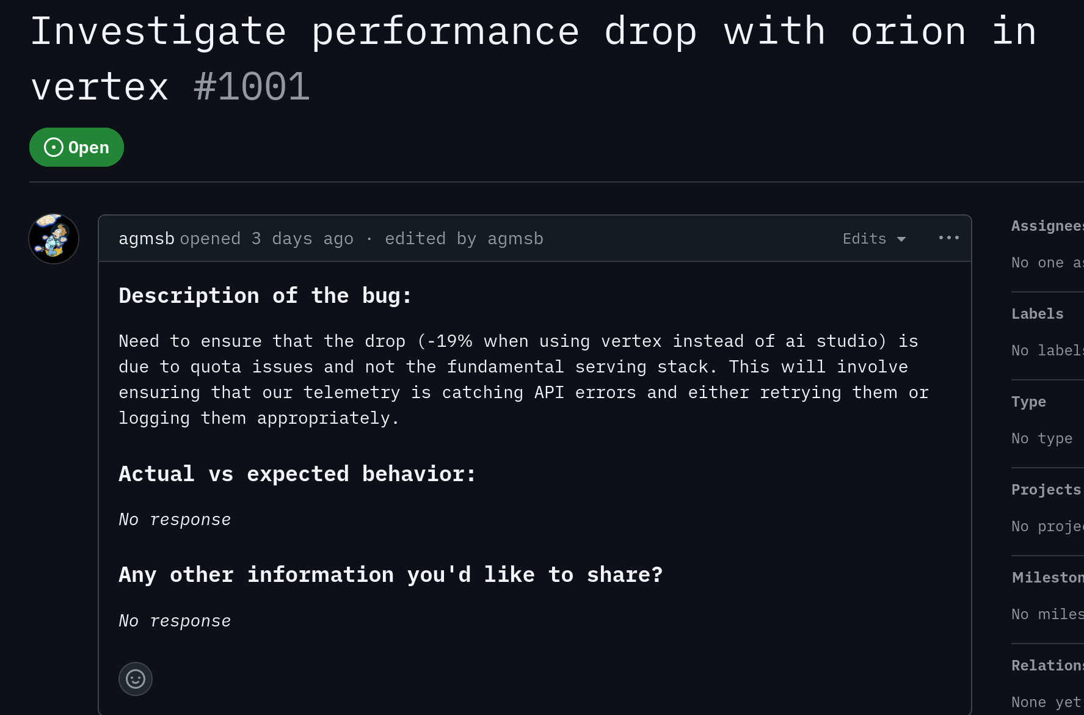Click the green Open status badge

pos(76,147)
